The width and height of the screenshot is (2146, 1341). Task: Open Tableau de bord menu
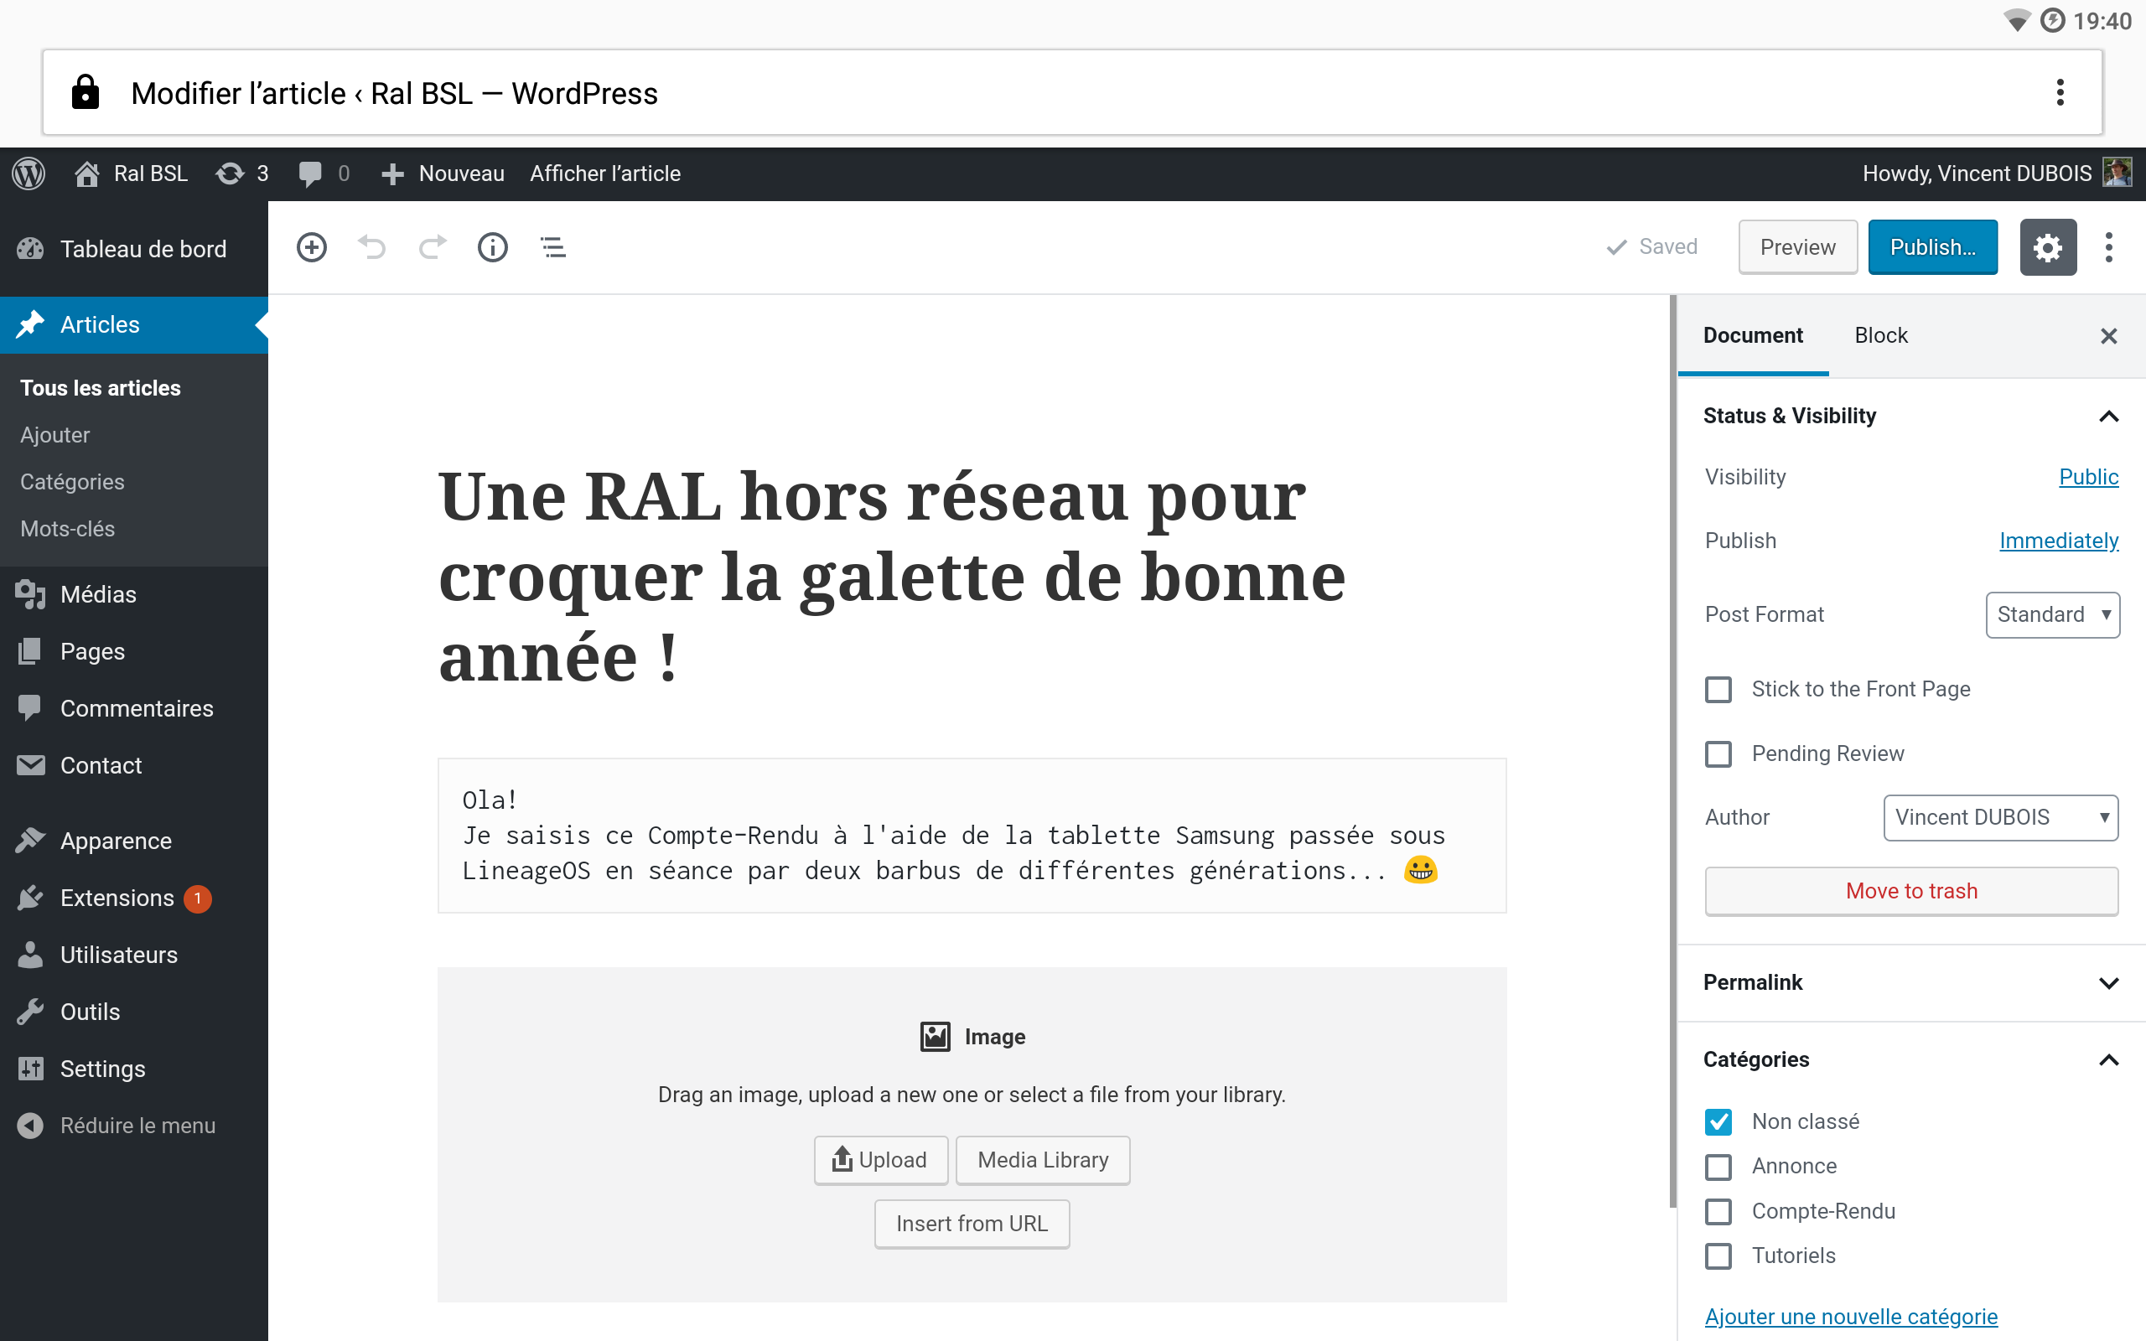click(134, 249)
